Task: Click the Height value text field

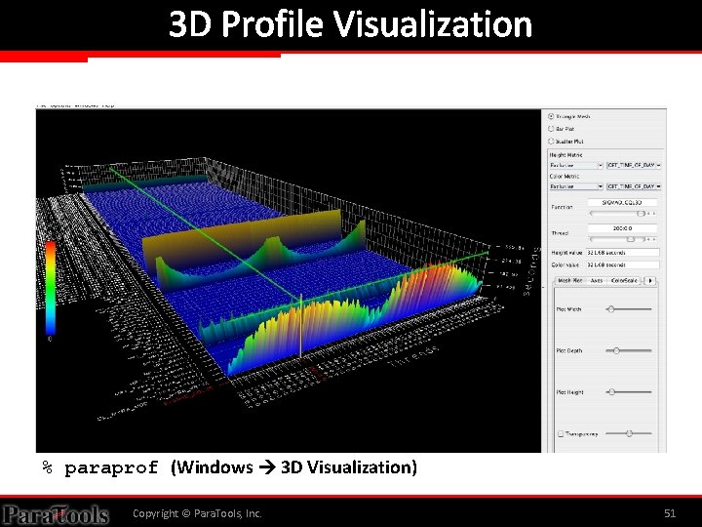Action: click(622, 253)
